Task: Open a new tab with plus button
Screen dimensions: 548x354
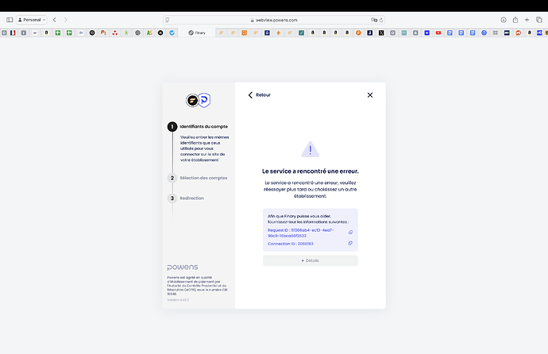Action: (x=527, y=20)
